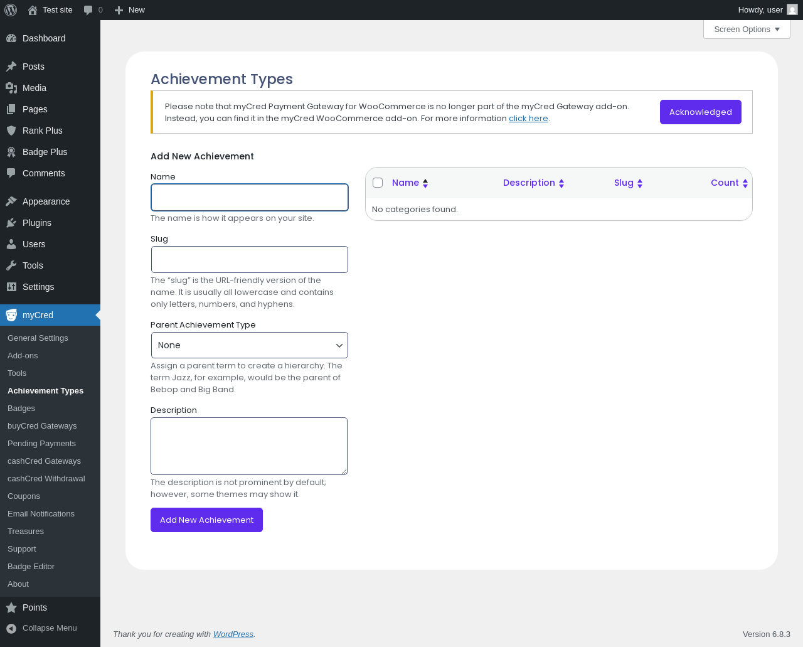This screenshot has height=647, width=803.
Task: Follow the "click here" link in notice
Action: [x=528, y=119]
